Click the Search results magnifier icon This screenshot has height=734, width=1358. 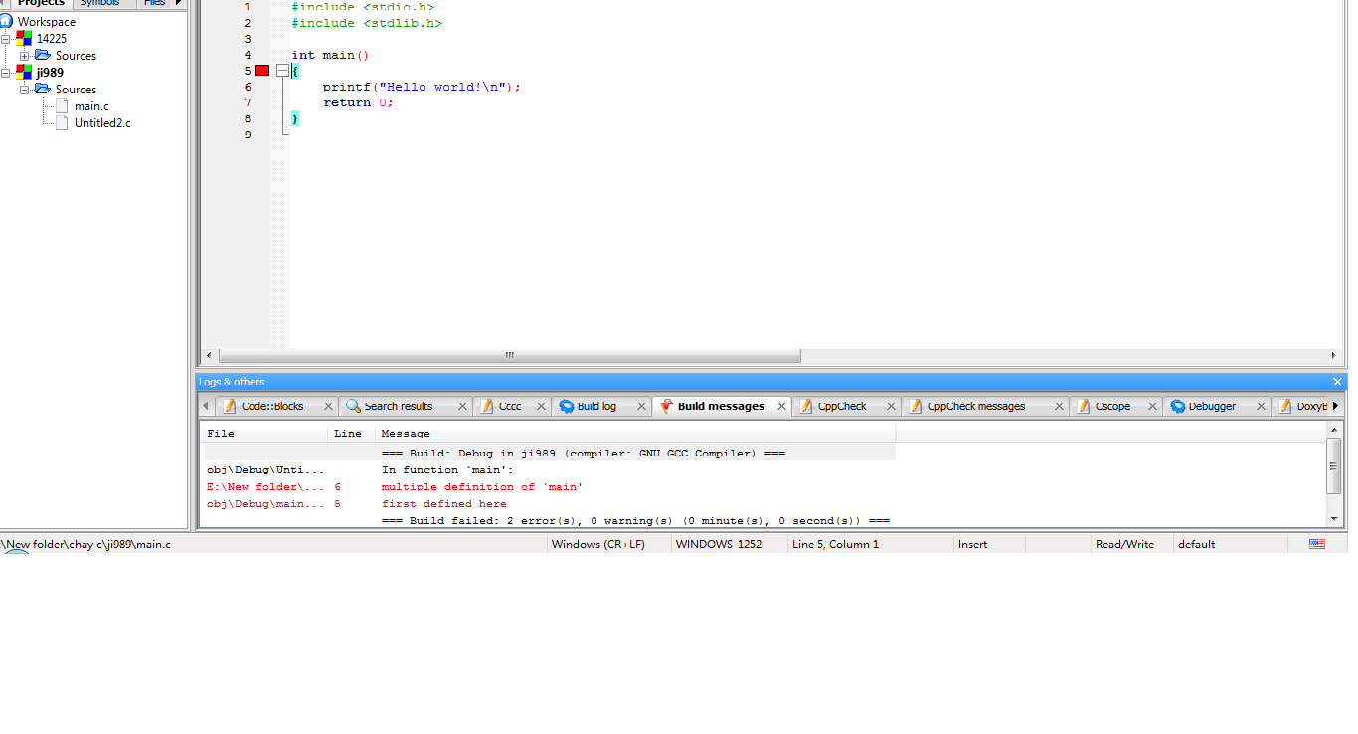click(353, 406)
